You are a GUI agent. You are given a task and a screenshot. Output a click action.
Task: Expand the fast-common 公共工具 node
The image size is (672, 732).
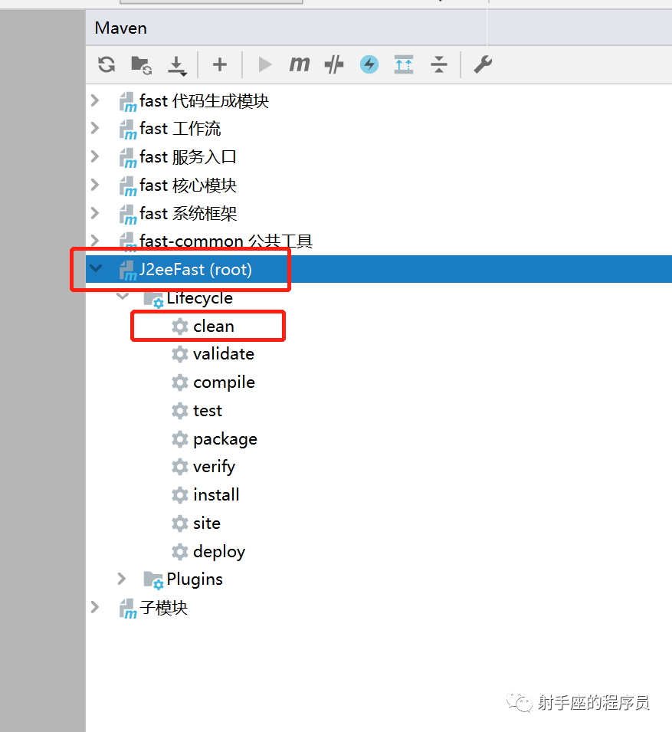95,241
